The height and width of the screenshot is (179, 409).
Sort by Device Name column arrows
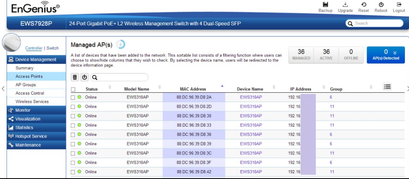(x=274, y=87)
